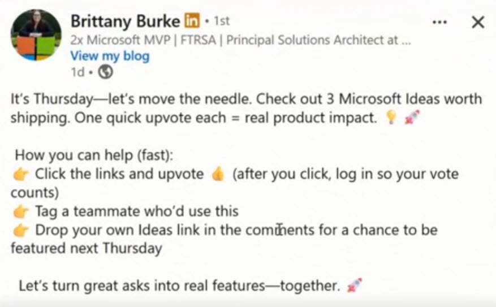The width and height of the screenshot is (496, 307).
Task: Open Brittany Burke's profile picture
Action: tap(36, 34)
